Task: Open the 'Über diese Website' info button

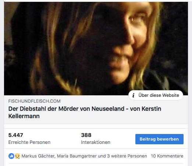Action: 156,95
